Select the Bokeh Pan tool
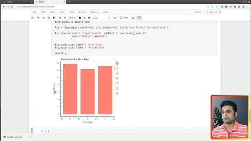This screenshot has width=251, height=141. click(x=117, y=68)
